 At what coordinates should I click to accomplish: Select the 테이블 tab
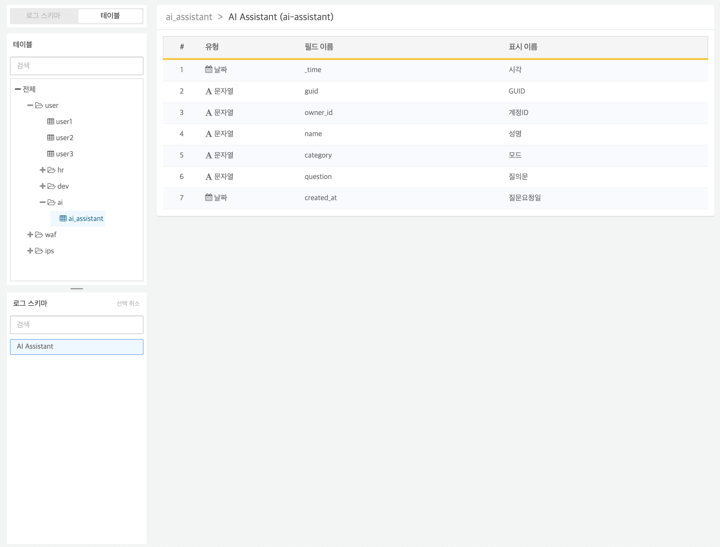point(110,16)
